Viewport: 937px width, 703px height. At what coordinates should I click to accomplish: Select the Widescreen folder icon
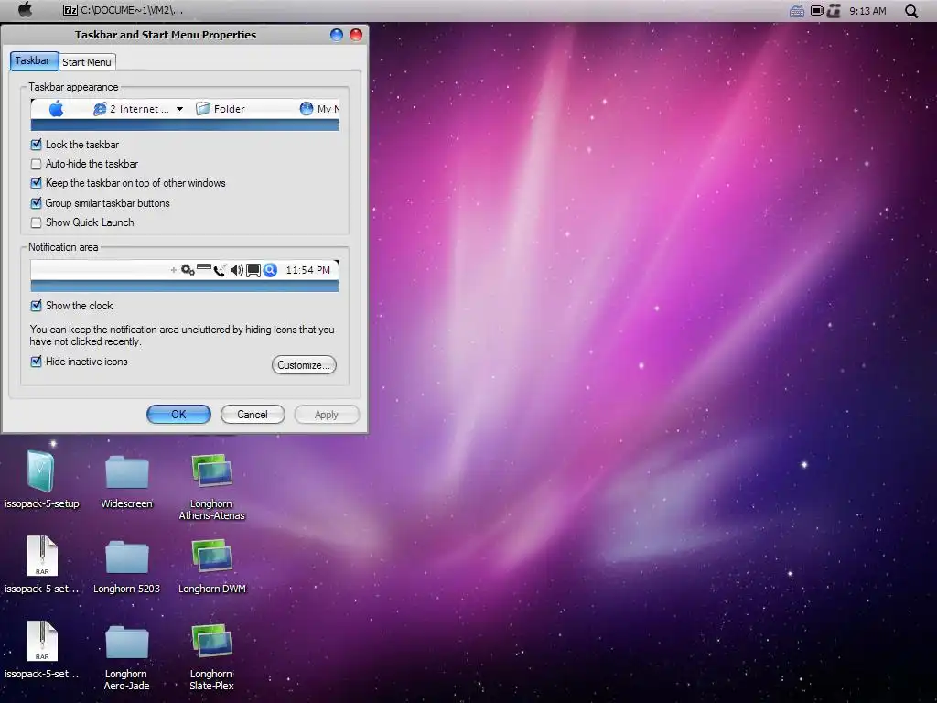coord(126,471)
